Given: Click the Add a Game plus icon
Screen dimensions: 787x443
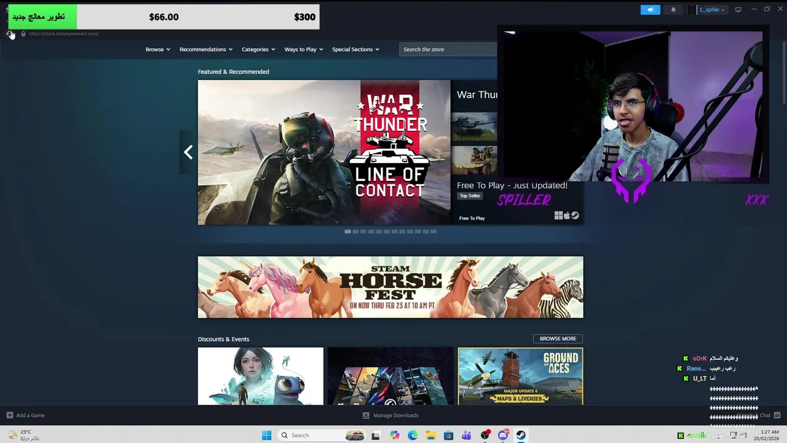Looking at the screenshot, I should point(10,415).
